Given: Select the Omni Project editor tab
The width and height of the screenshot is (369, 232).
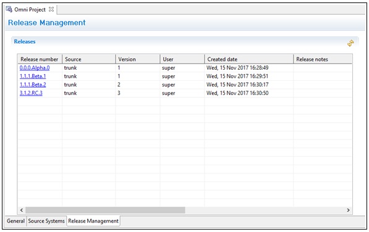Looking at the screenshot, I should click(30, 9).
